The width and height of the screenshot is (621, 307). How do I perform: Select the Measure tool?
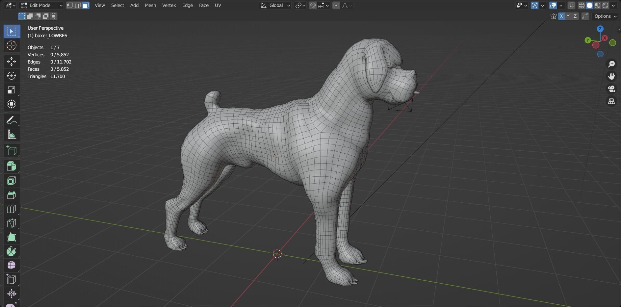tap(12, 135)
